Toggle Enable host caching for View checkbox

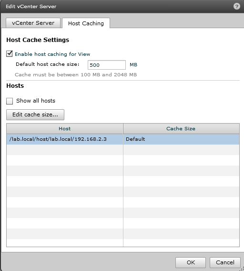(10, 54)
